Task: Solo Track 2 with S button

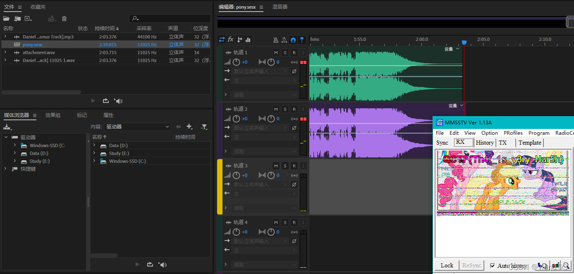Action: click(x=285, y=109)
